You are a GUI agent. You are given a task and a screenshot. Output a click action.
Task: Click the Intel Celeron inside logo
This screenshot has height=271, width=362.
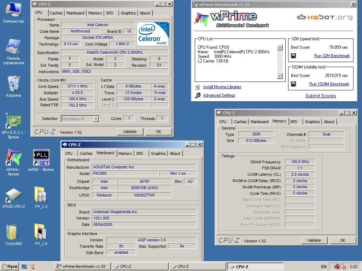pos(153,34)
